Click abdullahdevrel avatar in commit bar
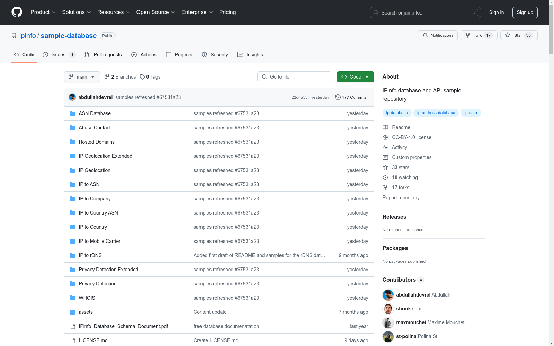 72,97
